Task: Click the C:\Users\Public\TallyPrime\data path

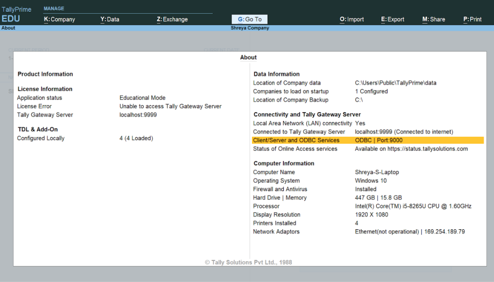Action: pyautogui.click(x=396, y=83)
